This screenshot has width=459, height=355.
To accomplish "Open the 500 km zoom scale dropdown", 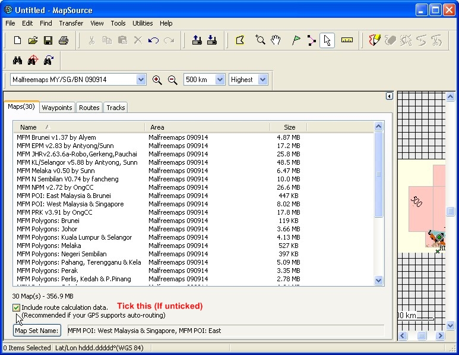I will click(220, 80).
